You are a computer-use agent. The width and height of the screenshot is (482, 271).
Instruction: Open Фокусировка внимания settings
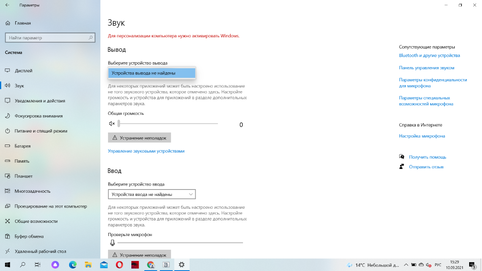click(50, 116)
